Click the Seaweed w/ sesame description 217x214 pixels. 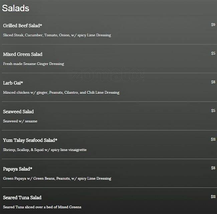[x=20, y=121]
